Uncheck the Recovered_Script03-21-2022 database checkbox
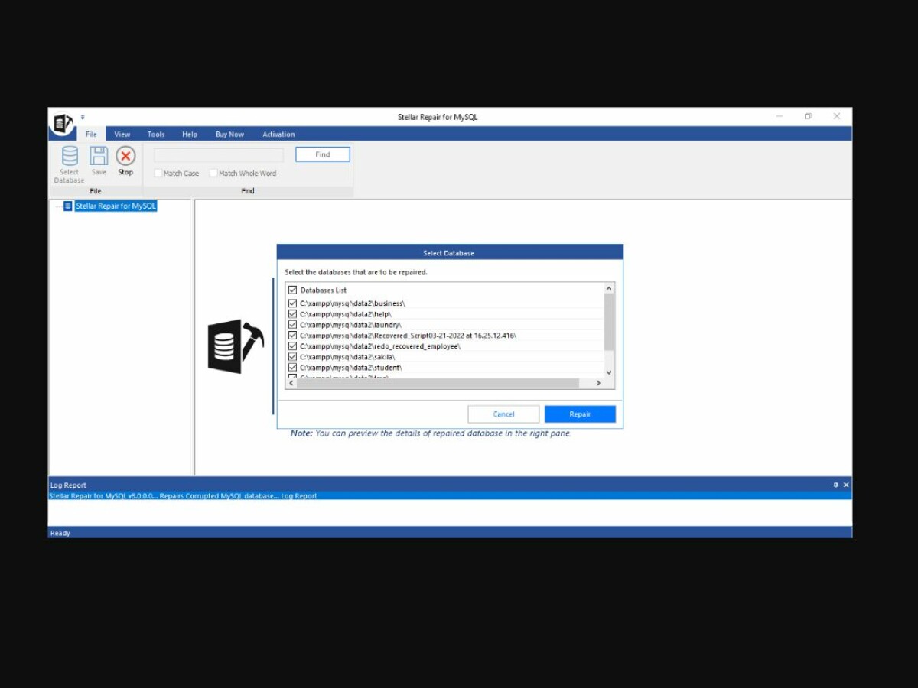 point(292,336)
